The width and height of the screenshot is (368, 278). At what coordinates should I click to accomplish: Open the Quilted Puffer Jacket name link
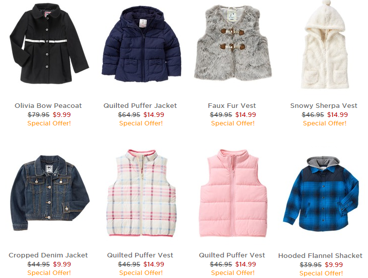point(140,105)
